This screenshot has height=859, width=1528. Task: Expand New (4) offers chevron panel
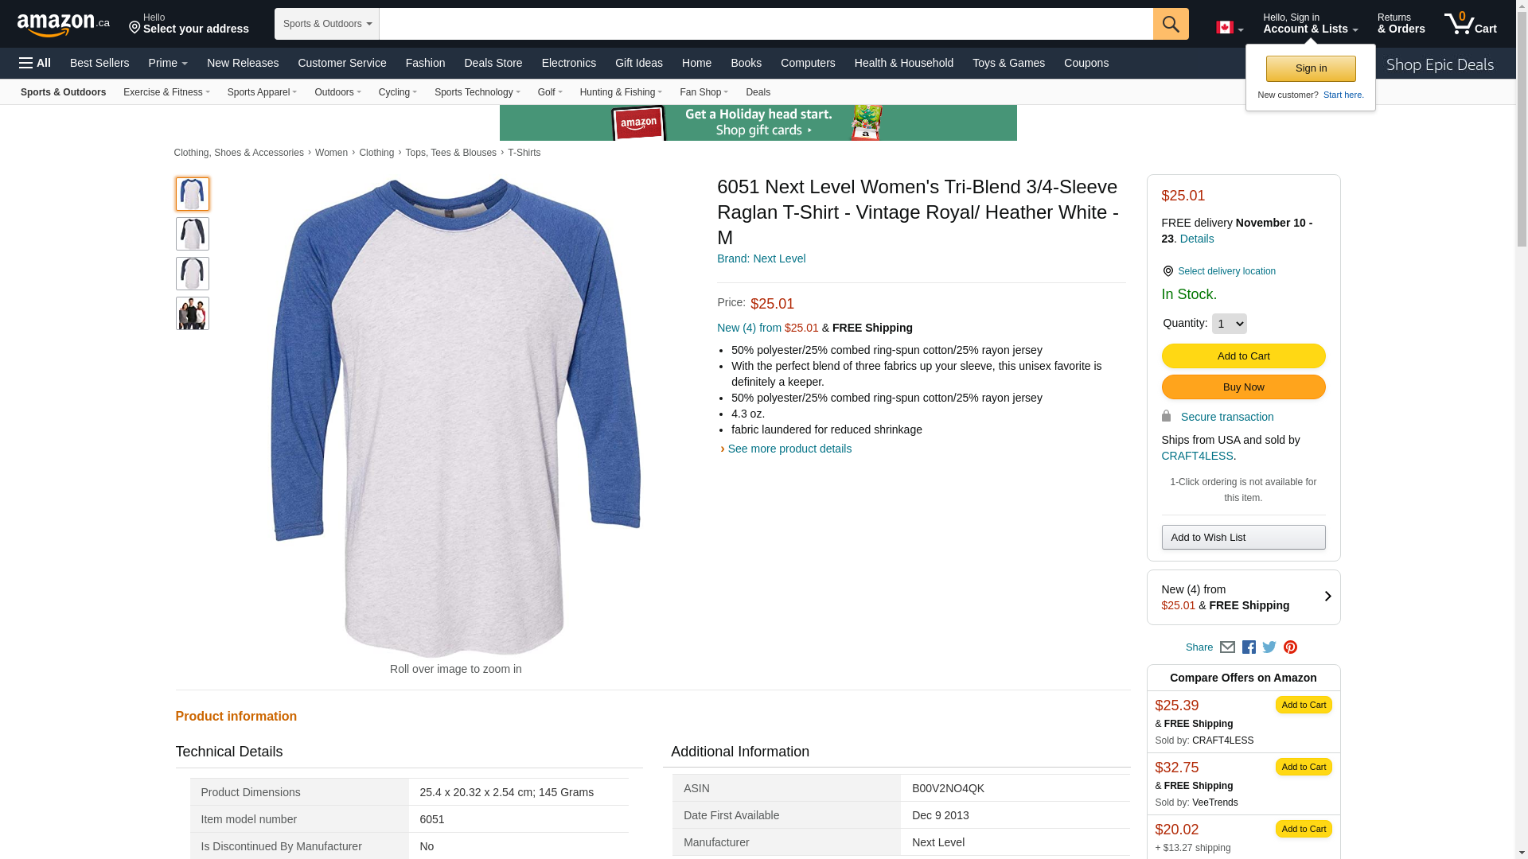pos(1327,597)
